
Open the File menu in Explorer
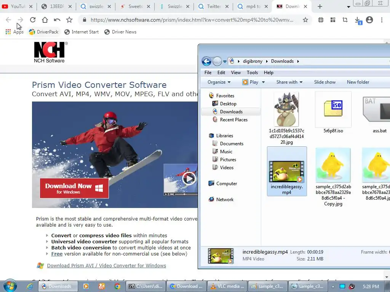click(x=208, y=73)
